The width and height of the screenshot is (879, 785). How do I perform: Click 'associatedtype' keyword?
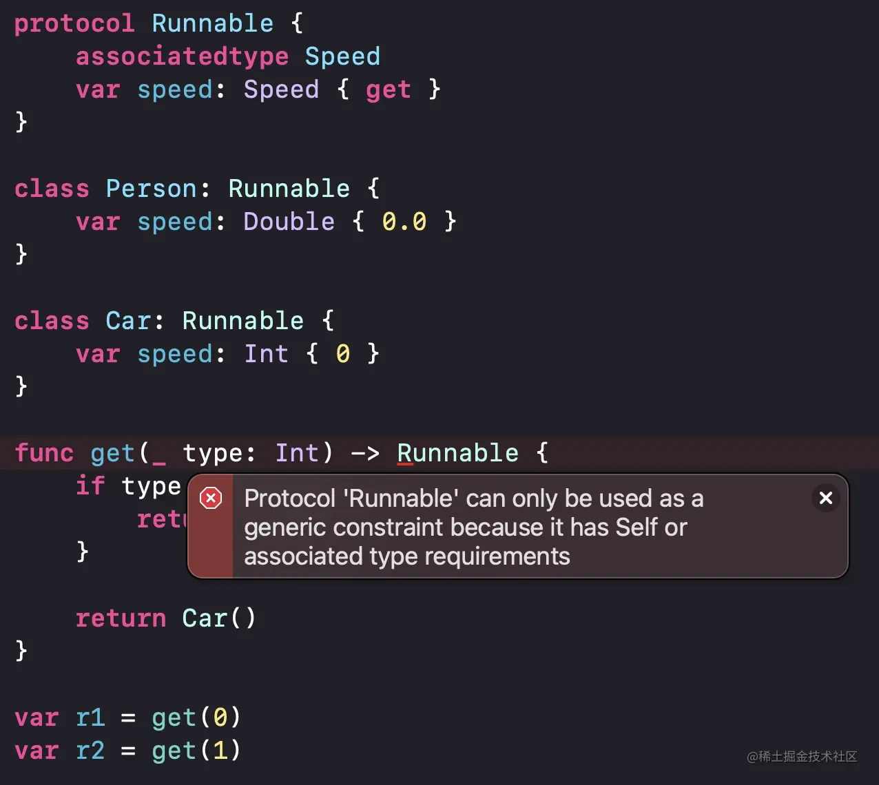[x=183, y=56]
